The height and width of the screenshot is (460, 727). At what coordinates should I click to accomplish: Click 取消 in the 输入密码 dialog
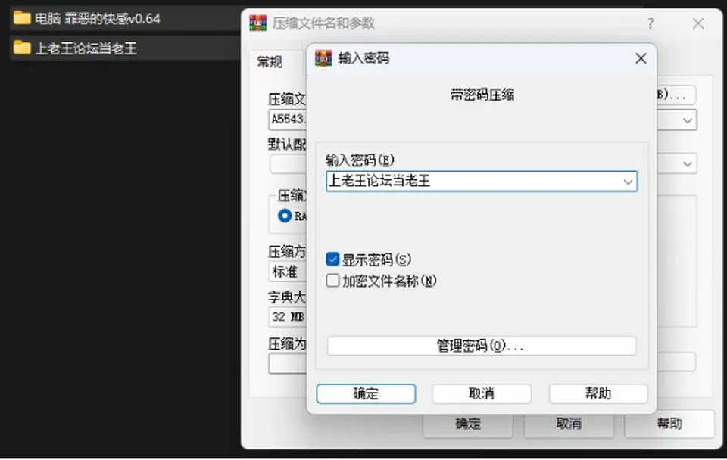click(482, 393)
